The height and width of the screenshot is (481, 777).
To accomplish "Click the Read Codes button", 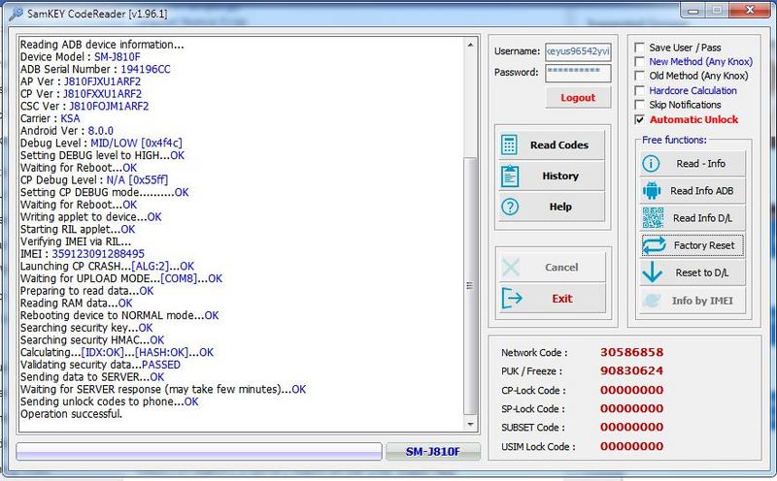I will [x=552, y=145].
